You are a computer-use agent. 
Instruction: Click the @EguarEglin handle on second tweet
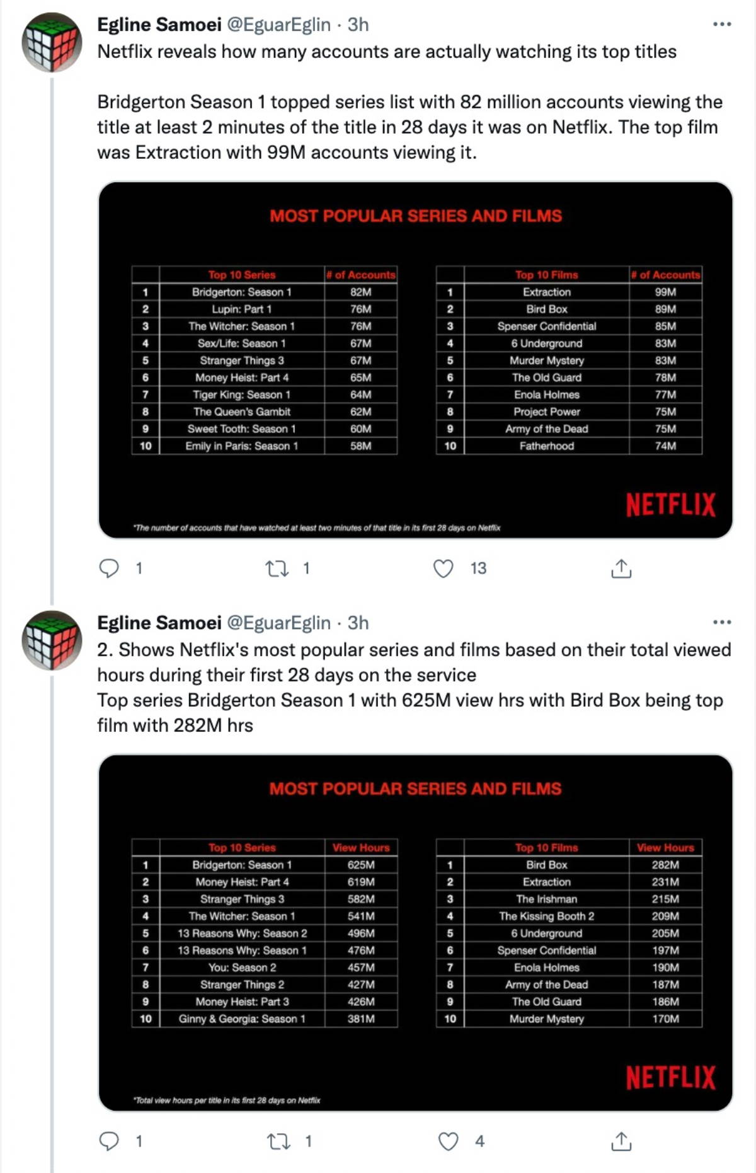pyautogui.click(x=278, y=623)
